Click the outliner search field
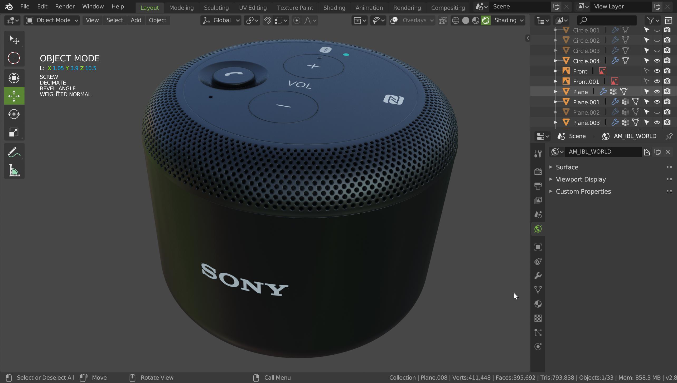Viewport: 677px width, 383px height. pos(607,20)
